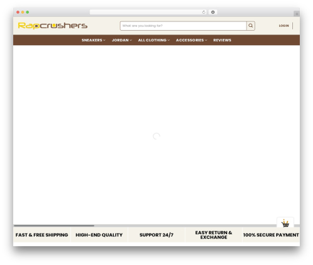Click the EASY RETURN & EXCHANGE banner
The image size is (313, 265).
click(x=213, y=235)
